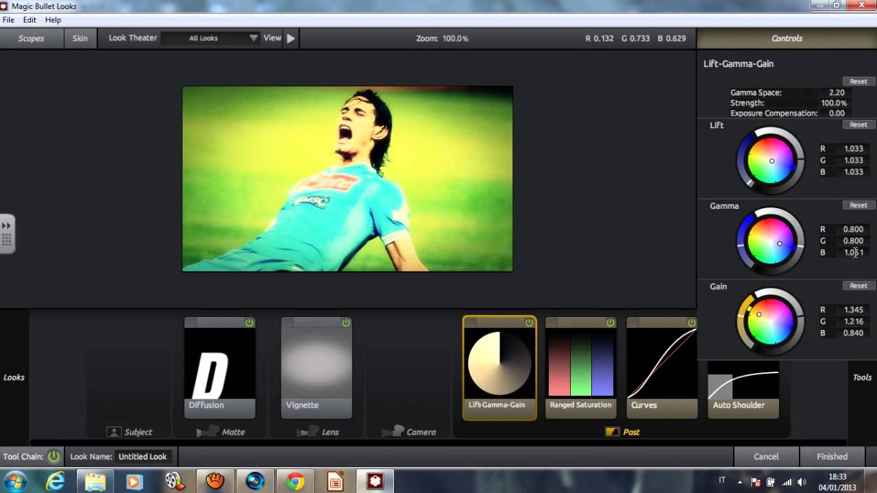This screenshot has height=493, width=877.
Task: Reset the Lift color wheel
Action: (859, 125)
